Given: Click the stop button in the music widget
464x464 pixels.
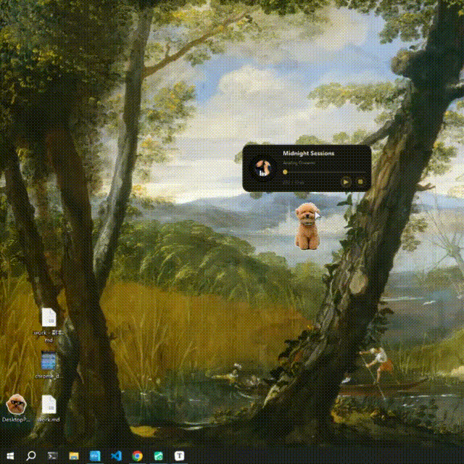Looking at the screenshot, I should coord(360,181).
